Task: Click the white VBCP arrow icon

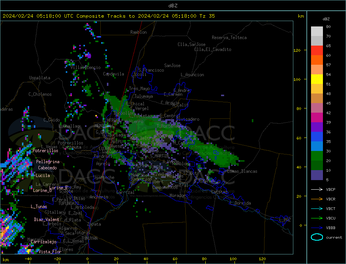Action: coord(317,189)
